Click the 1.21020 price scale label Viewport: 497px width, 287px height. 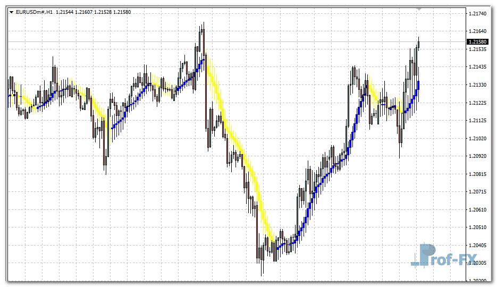477,138
